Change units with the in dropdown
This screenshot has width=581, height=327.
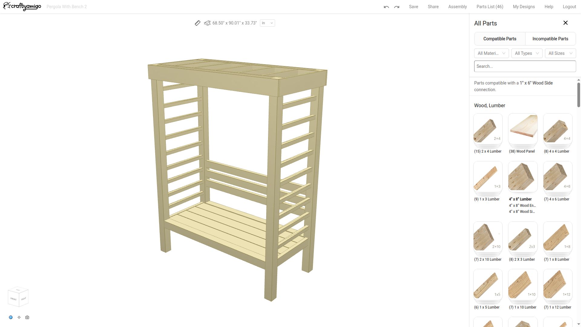pyautogui.click(x=267, y=23)
